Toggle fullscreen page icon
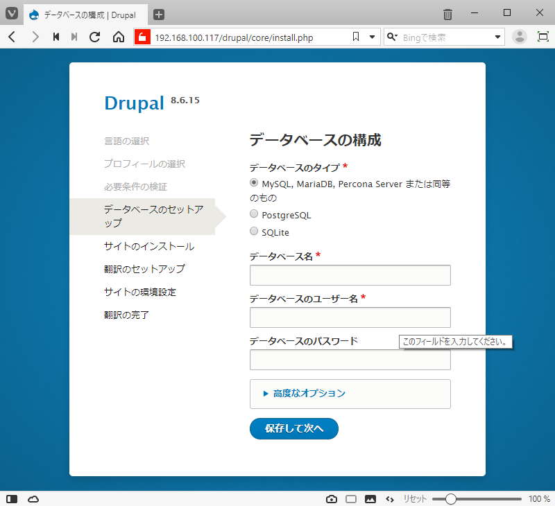Screen dimensions: 555x506 [x=543, y=37]
